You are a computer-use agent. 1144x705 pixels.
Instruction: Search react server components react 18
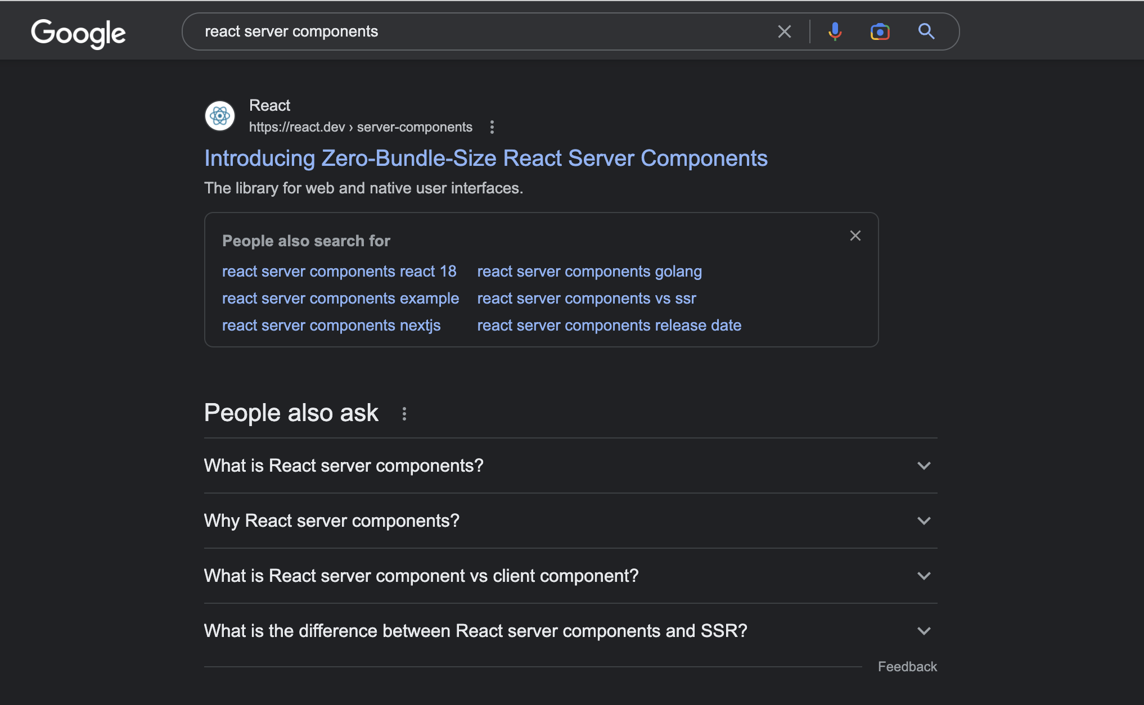point(339,272)
